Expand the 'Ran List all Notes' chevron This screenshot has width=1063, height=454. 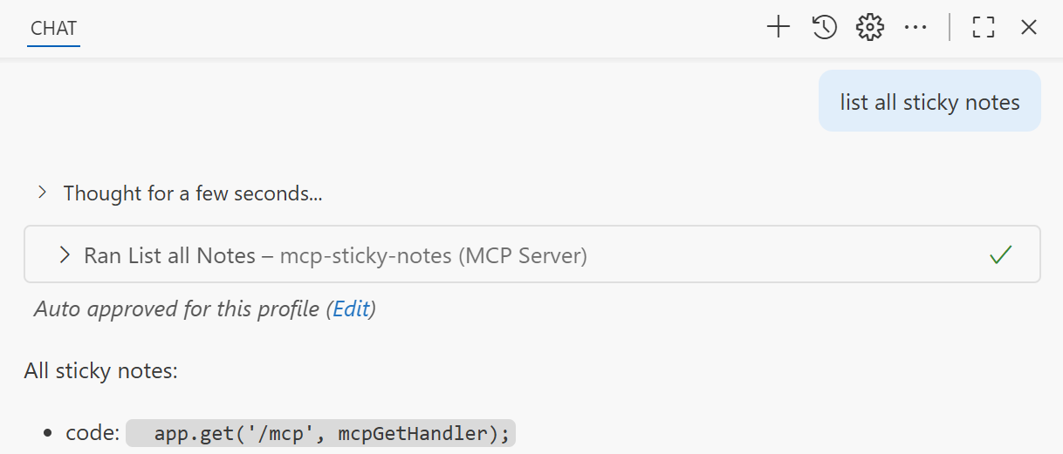pyautogui.click(x=65, y=255)
